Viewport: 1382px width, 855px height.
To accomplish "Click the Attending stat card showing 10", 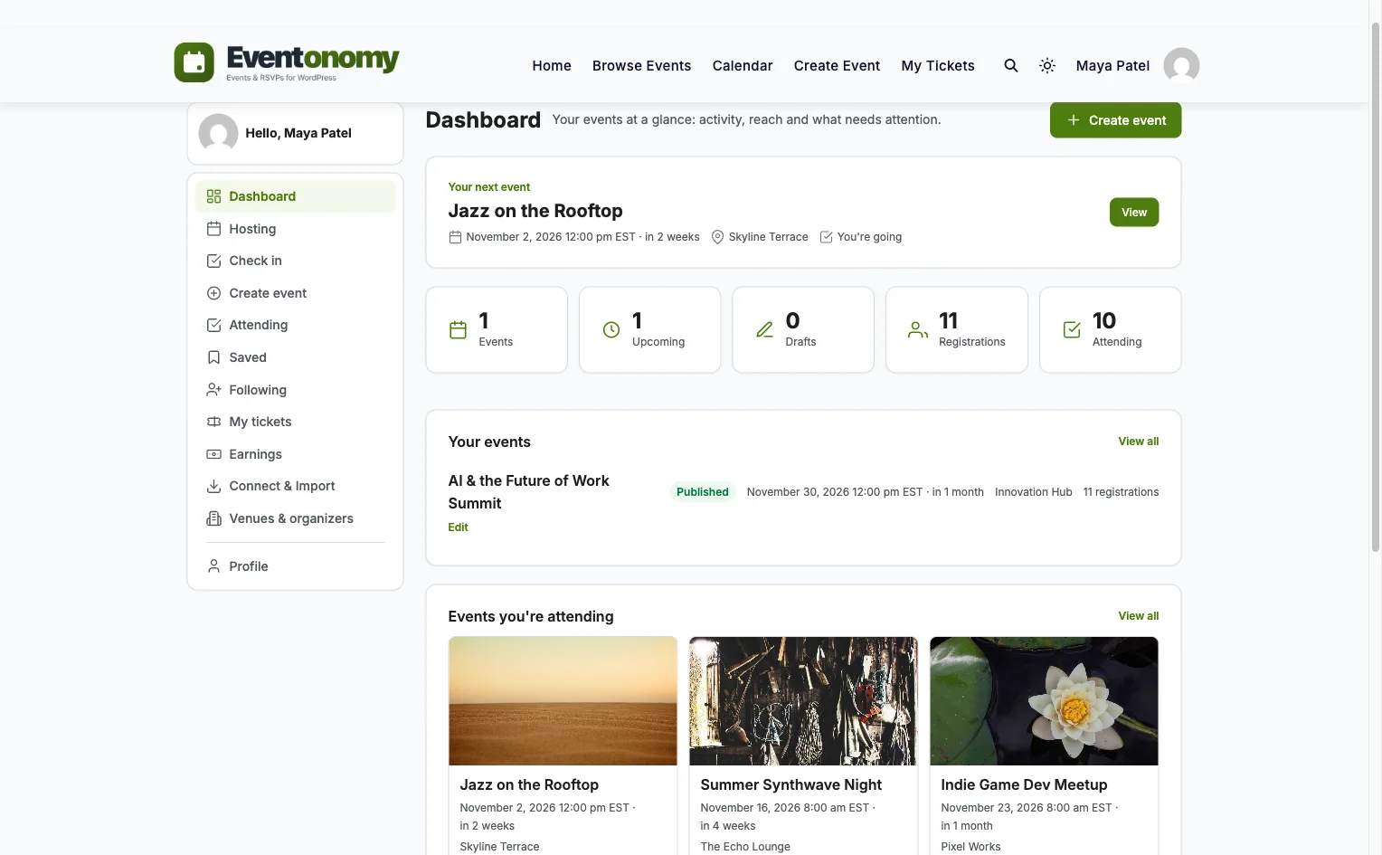I will (1110, 329).
